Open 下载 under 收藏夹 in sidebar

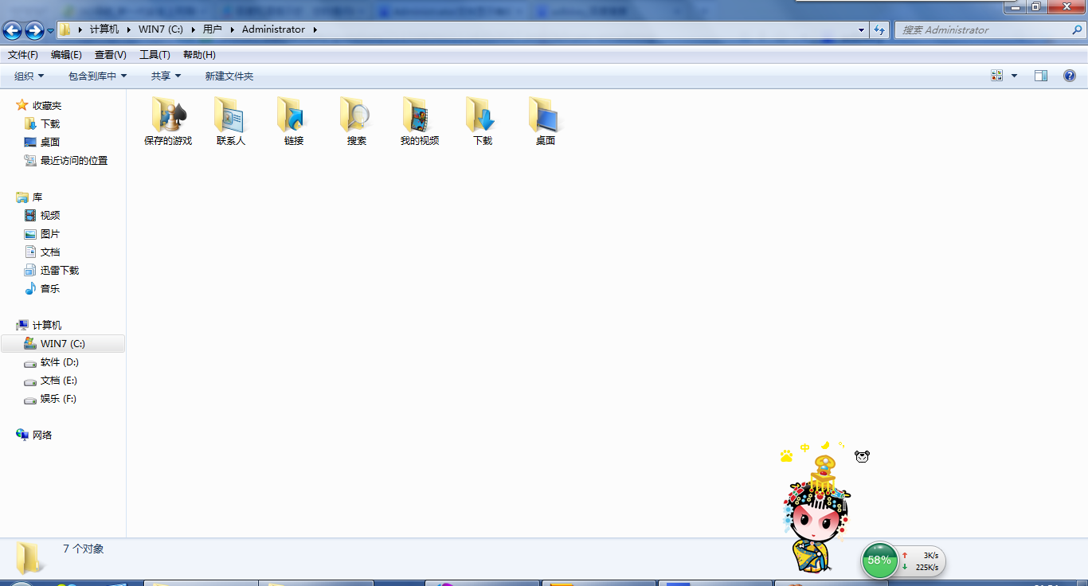click(x=42, y=123)
